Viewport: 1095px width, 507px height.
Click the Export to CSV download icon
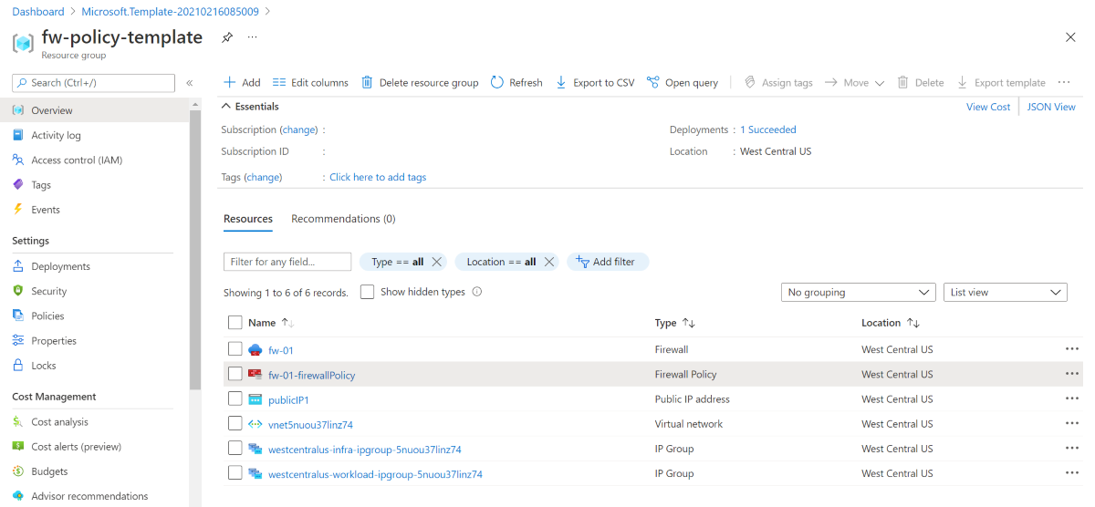pyautogui.click(x=561, y=82)
